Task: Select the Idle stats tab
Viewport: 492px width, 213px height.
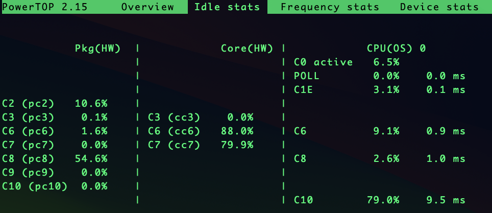Action: (227, 7)
